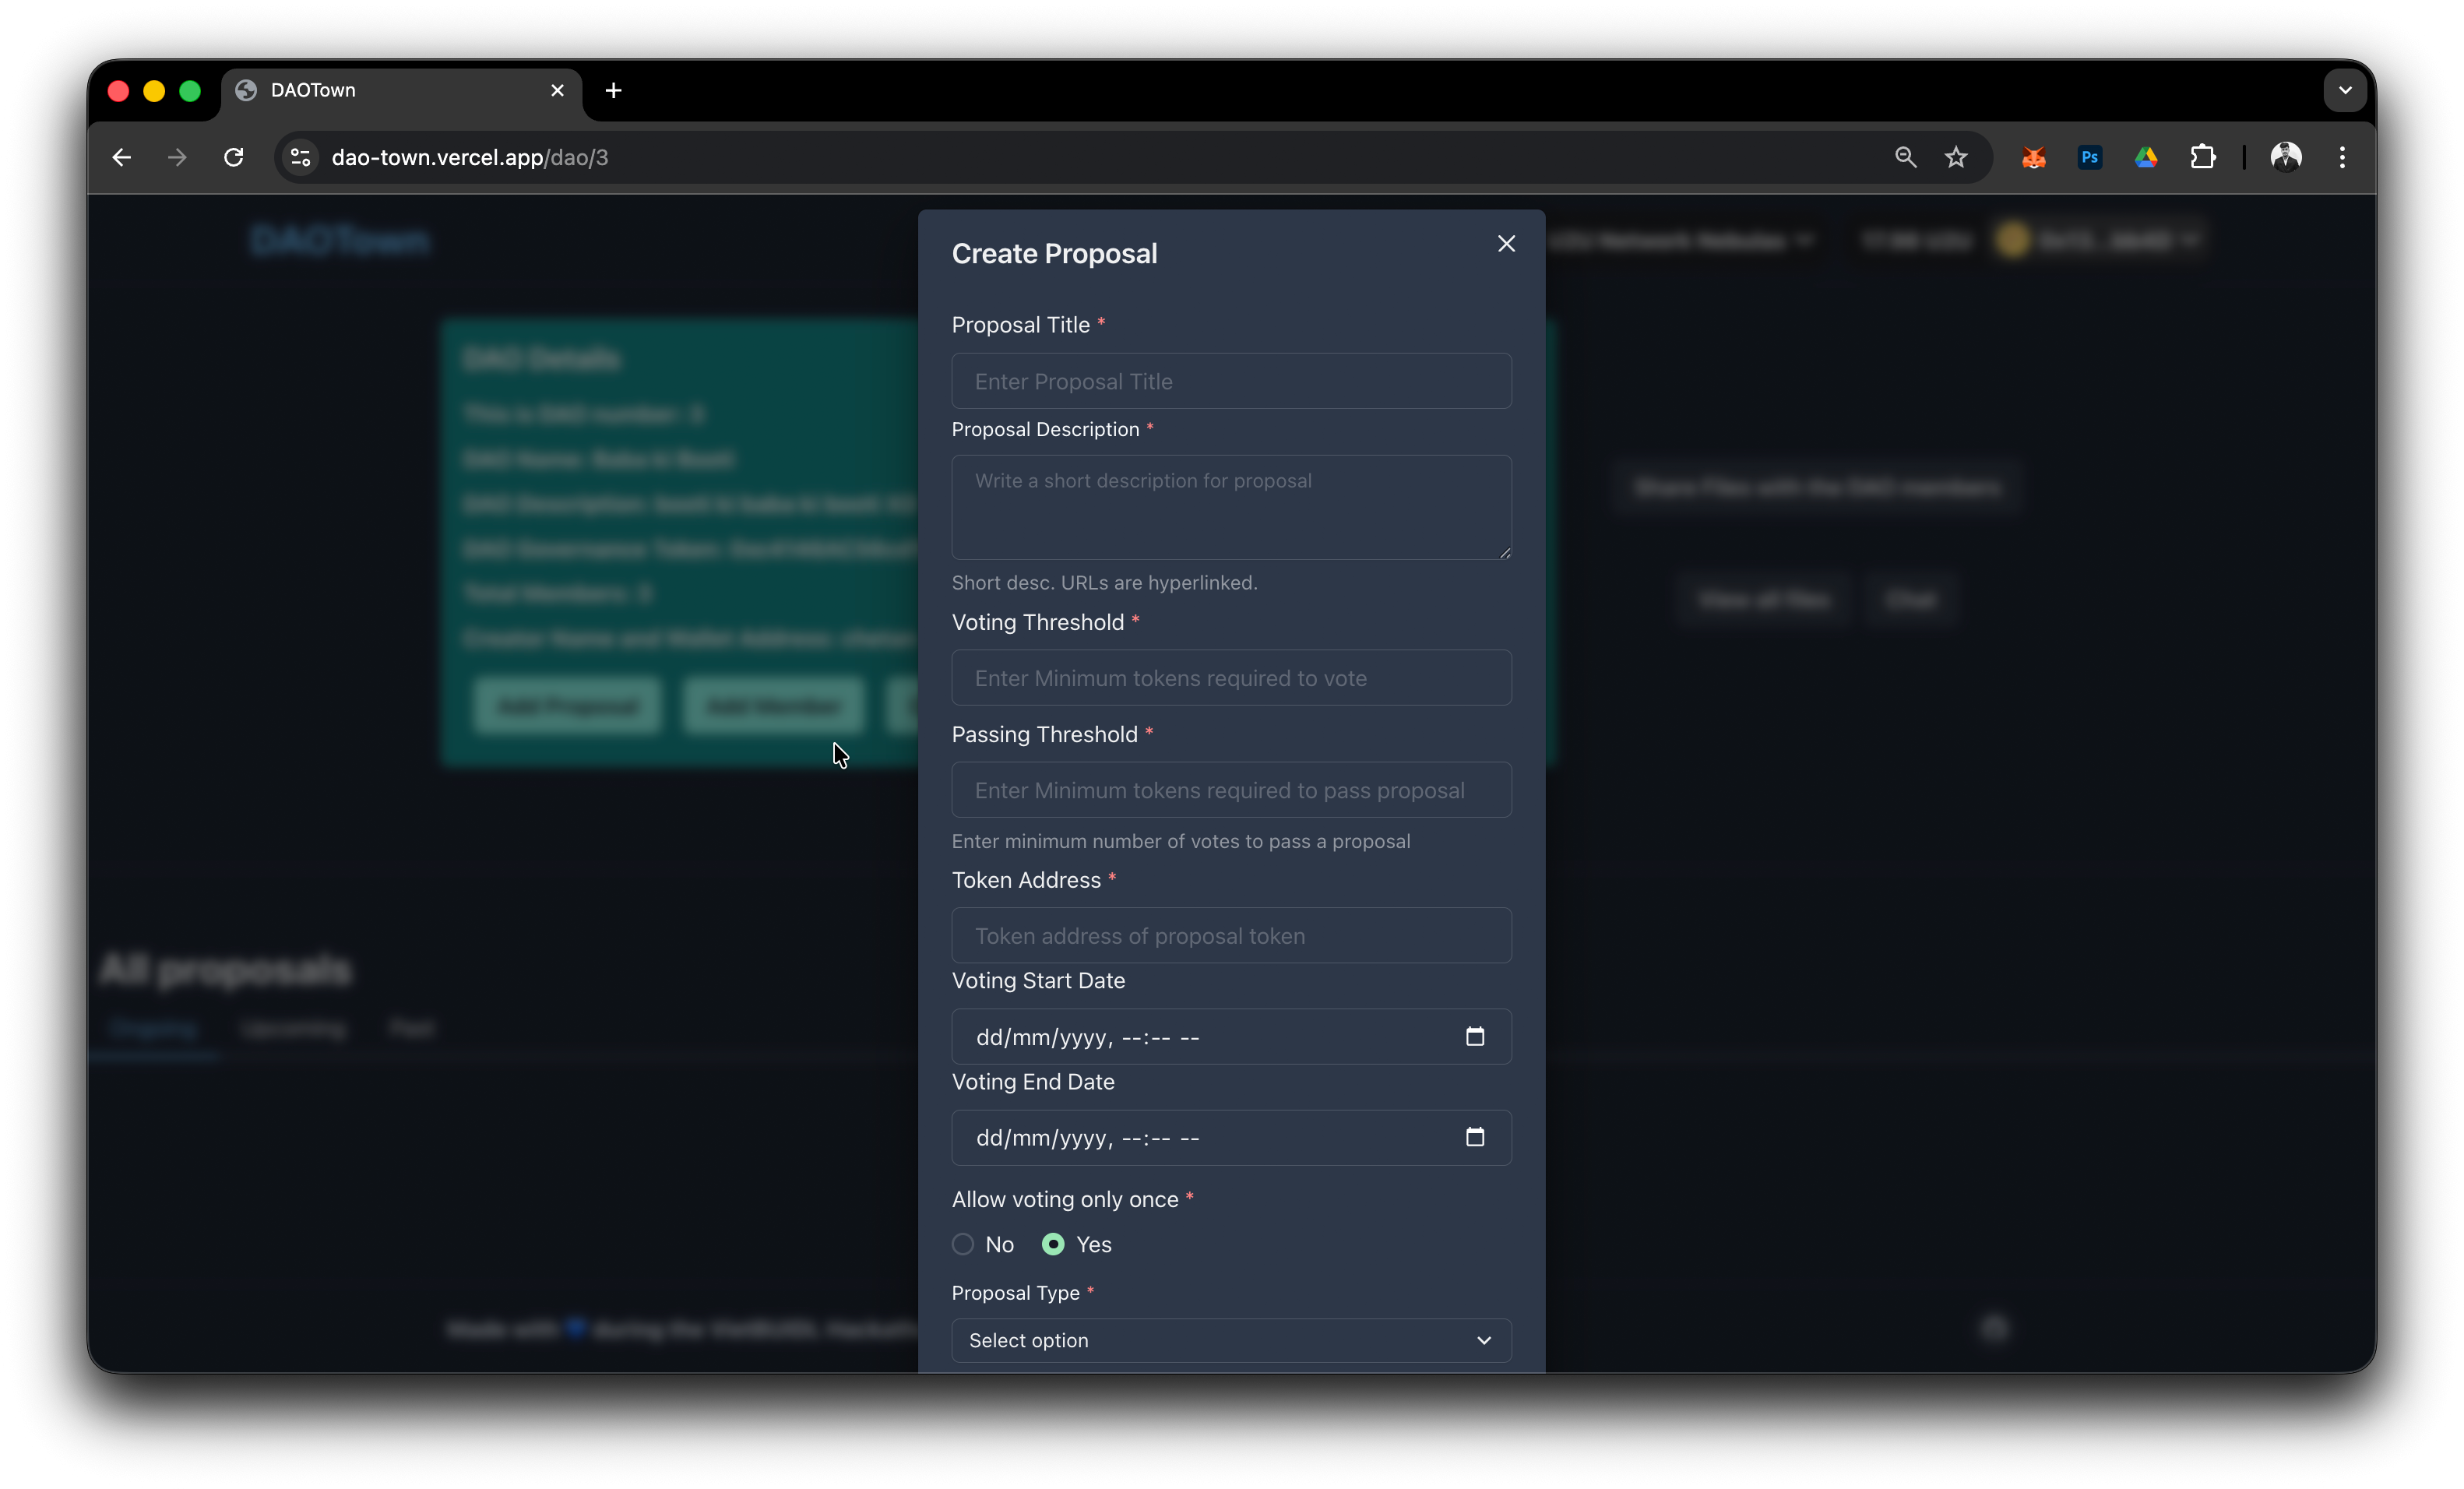This screenshot has width=2464, height=1489.
Task: Open the Photoshop extension icon
Action: point(2089,157)
